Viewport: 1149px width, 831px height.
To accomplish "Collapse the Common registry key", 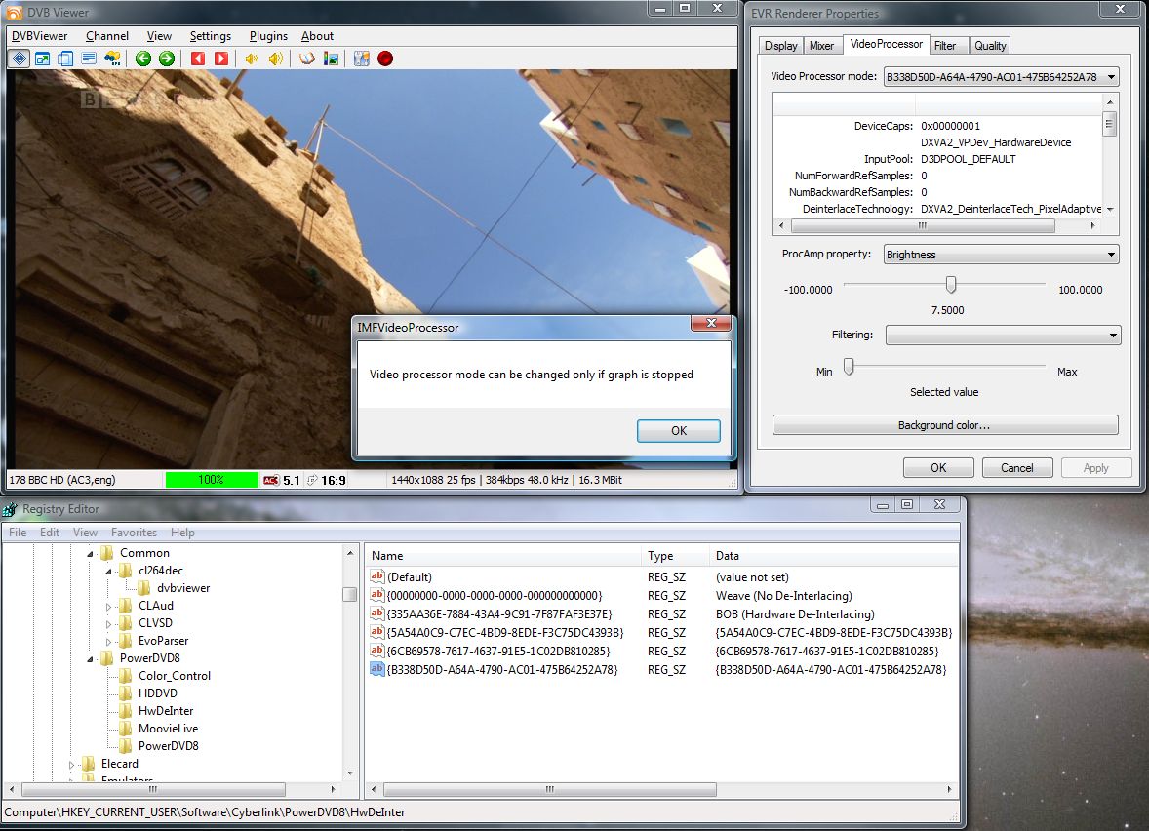I will [90, 554].
